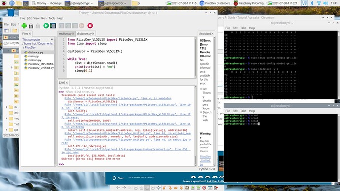This screenshot has width=340, height=191.
Task: Select main.py in Files panel
Action: click(34, 56)
